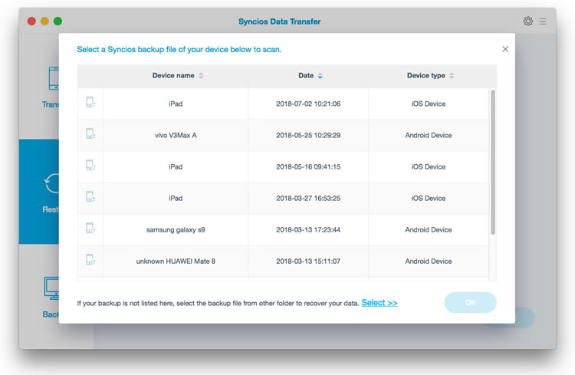Click backup icon for samsung galaxy s9 row
This screenshot has width=575, height=375.
coord(90,229)
